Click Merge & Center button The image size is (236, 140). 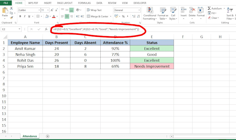tap(98, 16)
